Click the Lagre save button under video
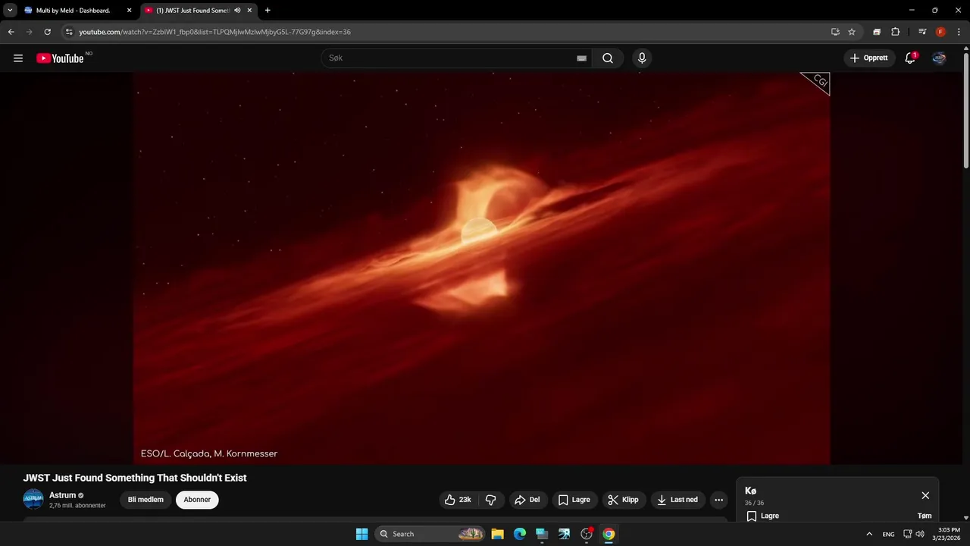 tap(574, 500)
